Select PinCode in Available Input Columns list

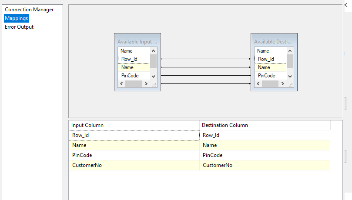(130, 76)
